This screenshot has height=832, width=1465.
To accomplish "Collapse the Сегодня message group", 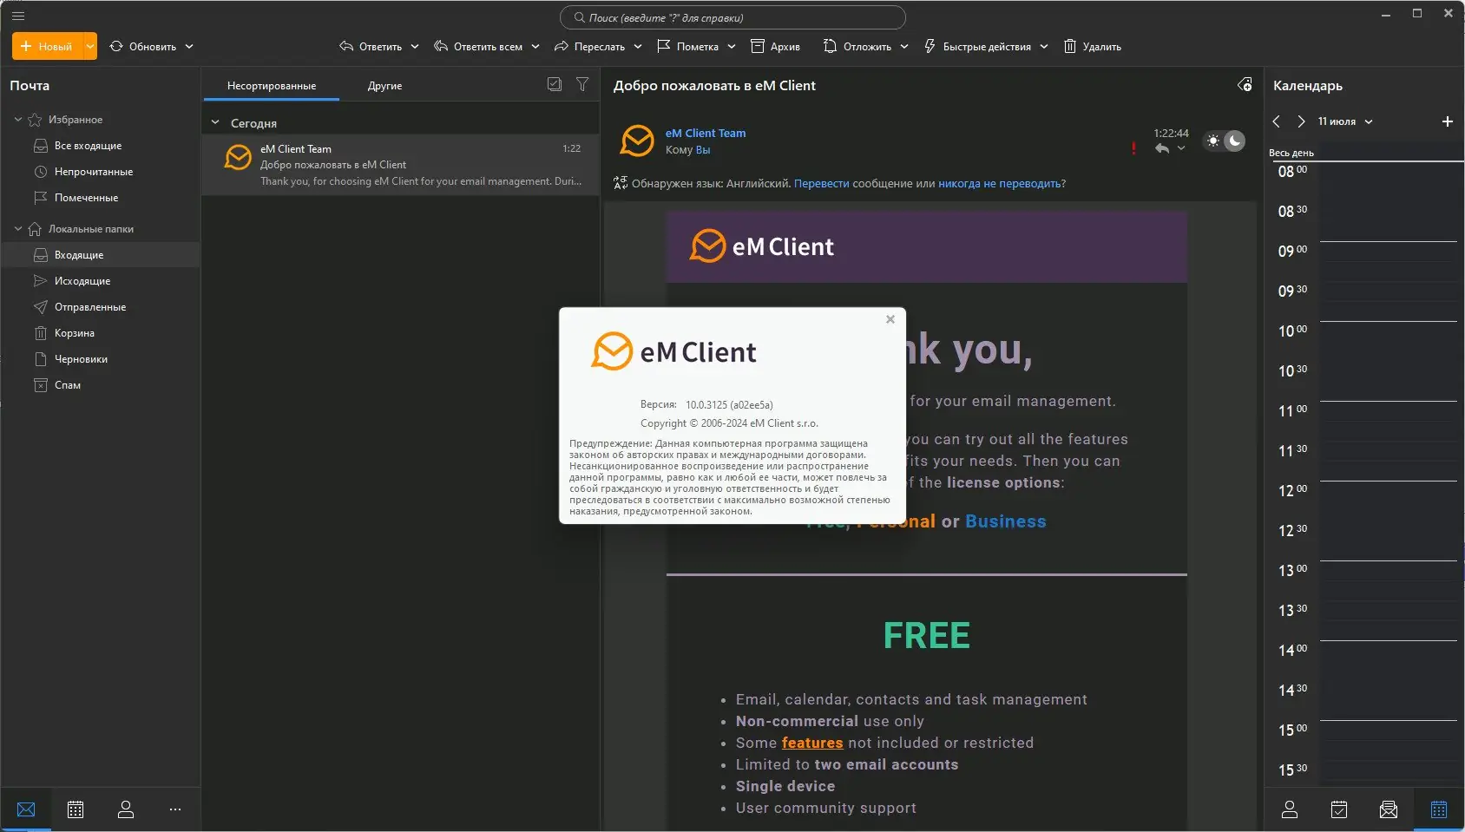I will tap(215, 123).
